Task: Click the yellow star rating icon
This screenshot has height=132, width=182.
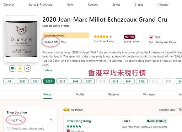Action: click(x=20, y=69)
